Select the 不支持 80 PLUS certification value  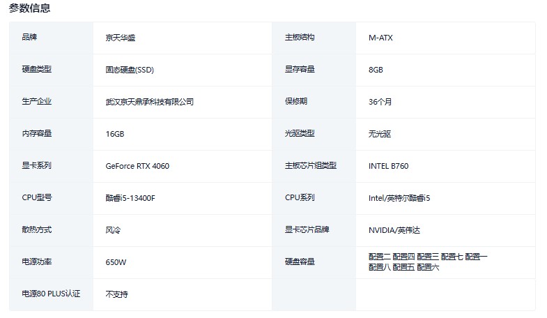[117, 294]
